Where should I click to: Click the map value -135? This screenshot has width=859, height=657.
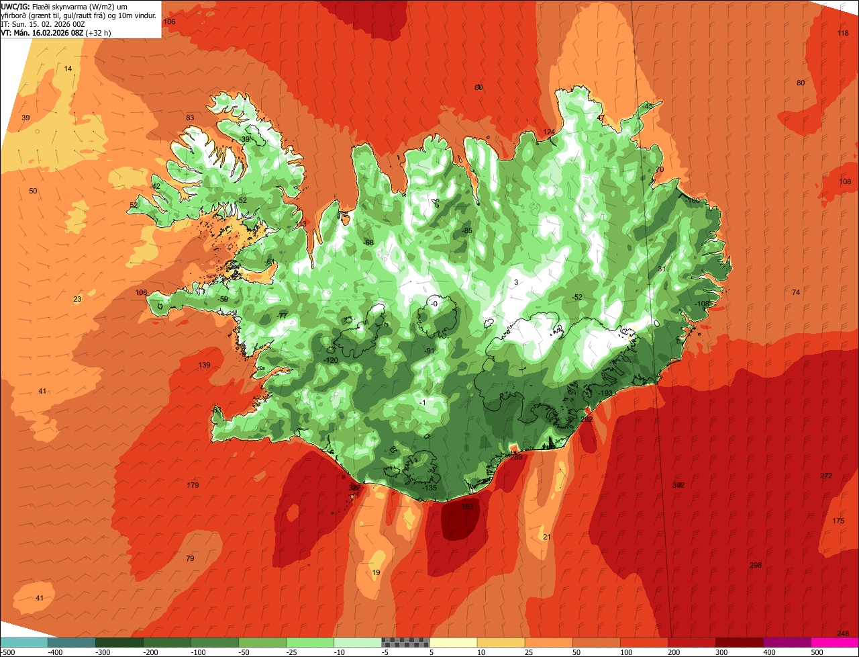(x=429, y=488)
